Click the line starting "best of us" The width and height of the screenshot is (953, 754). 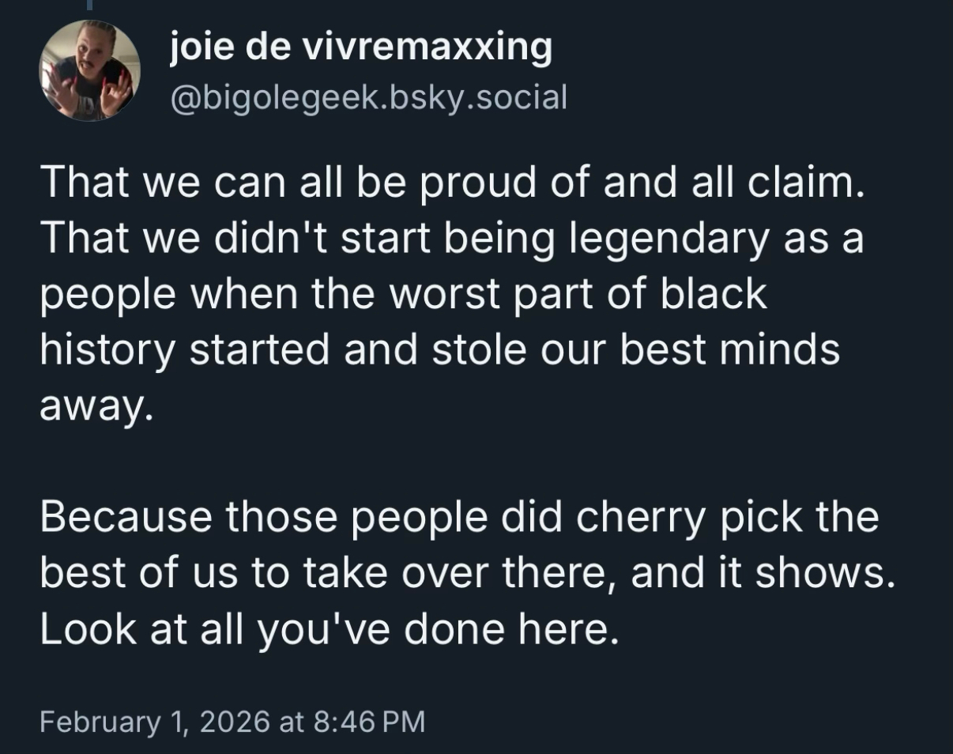click(x=468, y=572)
